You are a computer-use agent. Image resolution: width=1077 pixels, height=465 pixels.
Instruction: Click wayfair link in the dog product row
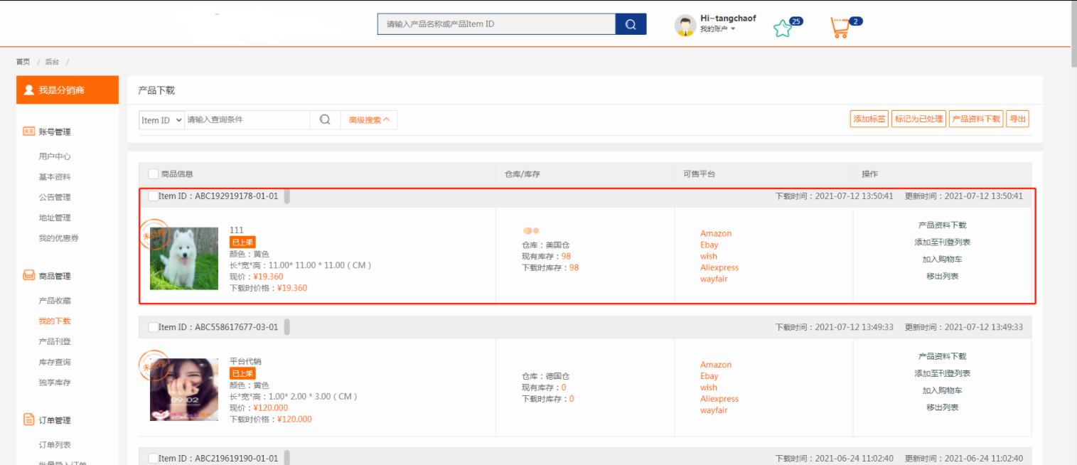714,279
